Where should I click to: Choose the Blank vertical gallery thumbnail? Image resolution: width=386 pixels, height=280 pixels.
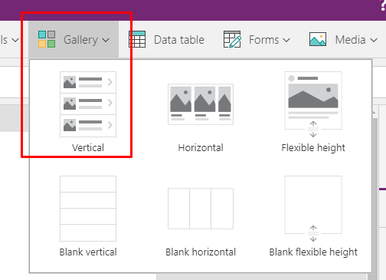tap(88, 209)
